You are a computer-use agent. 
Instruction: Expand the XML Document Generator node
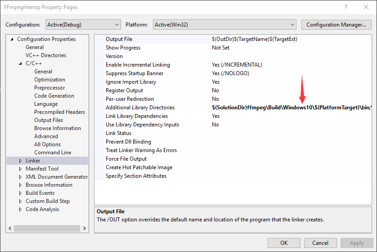20,177
